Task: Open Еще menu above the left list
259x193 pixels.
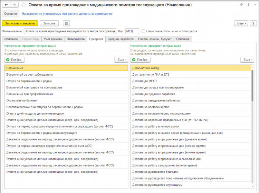Action: pos(122,60)
